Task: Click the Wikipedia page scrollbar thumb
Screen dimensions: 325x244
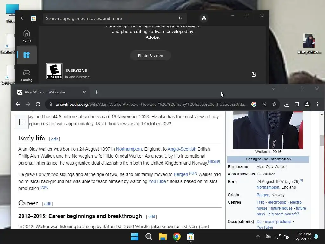Action: point(322,140)
